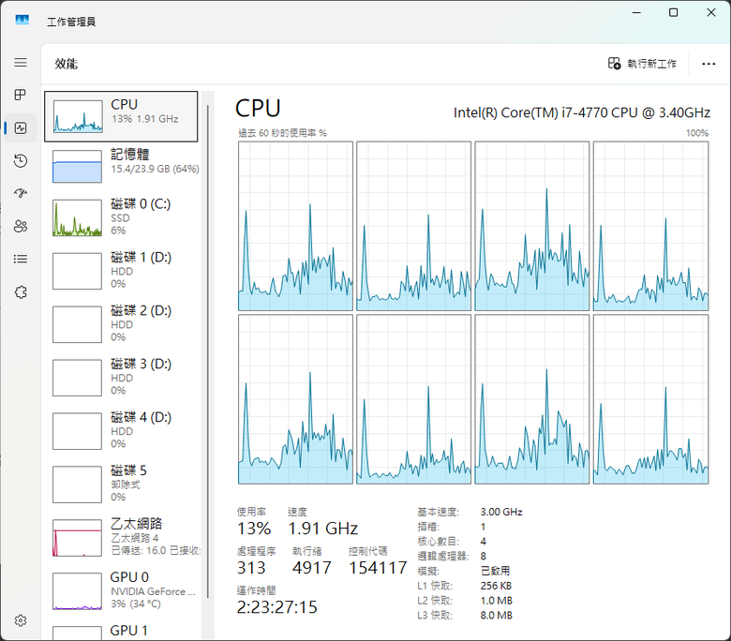This screenshot has height=641, width=731.
Task: Select the Performance page icon
Action: pos(21,127)
